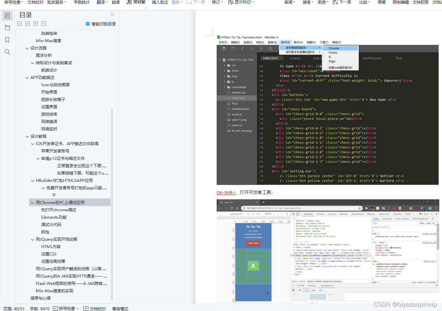The image size is (442, 311).
Task: Jump to 设置动画效果 heading
Action: pos(53,262)
